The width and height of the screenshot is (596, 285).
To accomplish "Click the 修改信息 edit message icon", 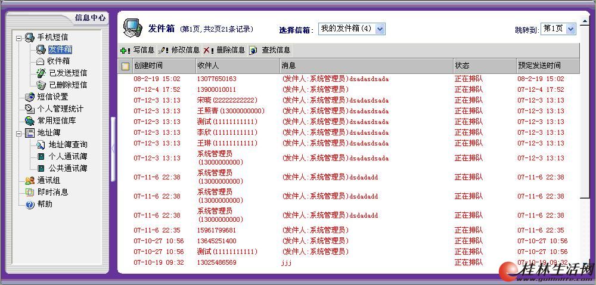I will 163,51.
